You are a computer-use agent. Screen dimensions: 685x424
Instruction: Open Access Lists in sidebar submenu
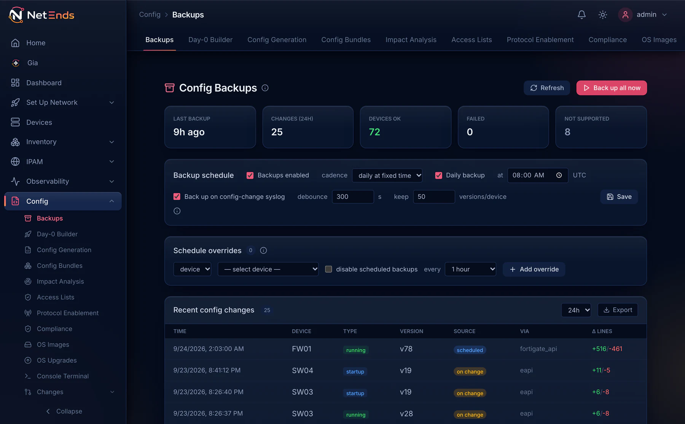pyautogui.click(x=56, y=297)
